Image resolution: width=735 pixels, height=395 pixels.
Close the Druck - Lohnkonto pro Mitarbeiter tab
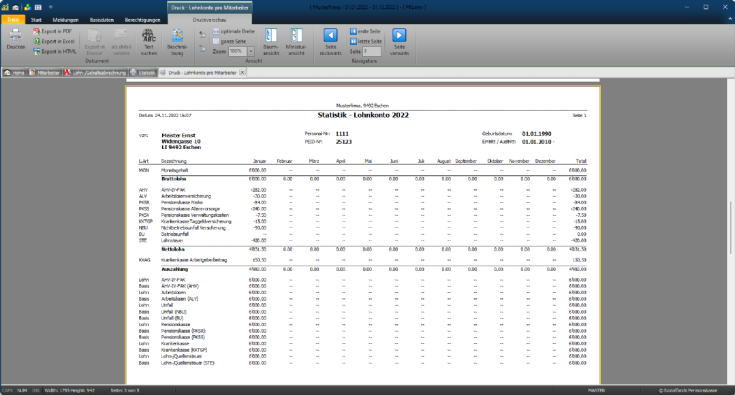[x=242, y=72]
